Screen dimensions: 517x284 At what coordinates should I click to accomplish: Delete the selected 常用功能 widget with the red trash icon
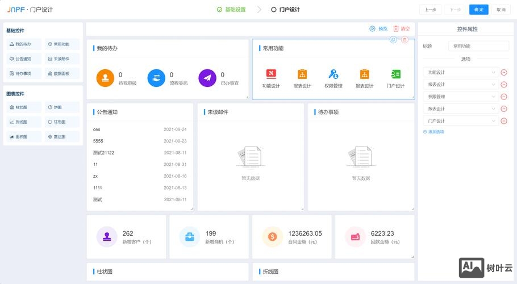pos(405,40)
